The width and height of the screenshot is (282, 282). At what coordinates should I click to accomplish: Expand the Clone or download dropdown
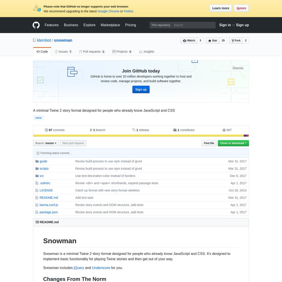coord(233,143)
